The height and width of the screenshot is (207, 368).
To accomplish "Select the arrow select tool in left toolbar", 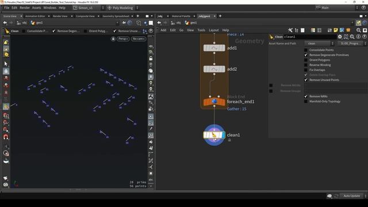I will pos(6,64).
